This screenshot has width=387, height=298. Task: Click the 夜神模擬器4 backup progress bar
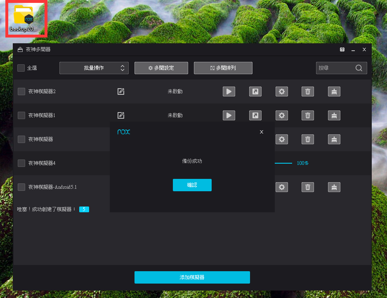pyautogui.click(x=283, y=163)
